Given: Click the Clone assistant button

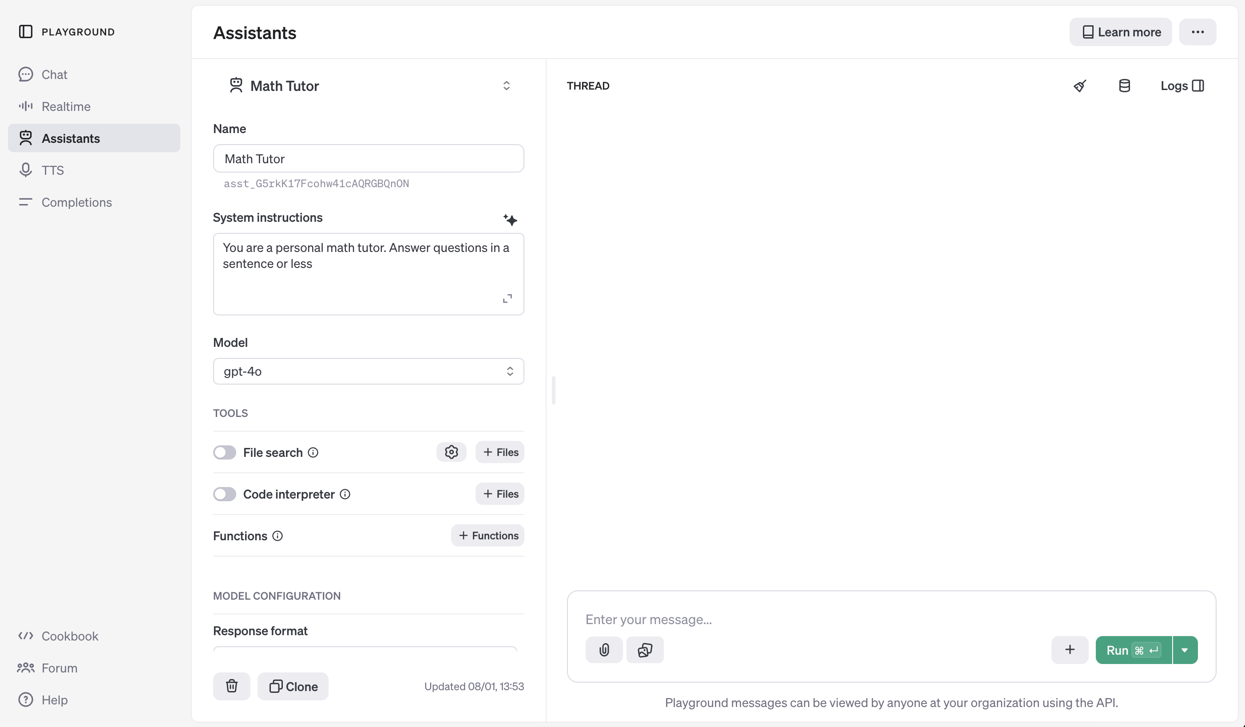Looking at the screenshot, I should pos(293,686).
